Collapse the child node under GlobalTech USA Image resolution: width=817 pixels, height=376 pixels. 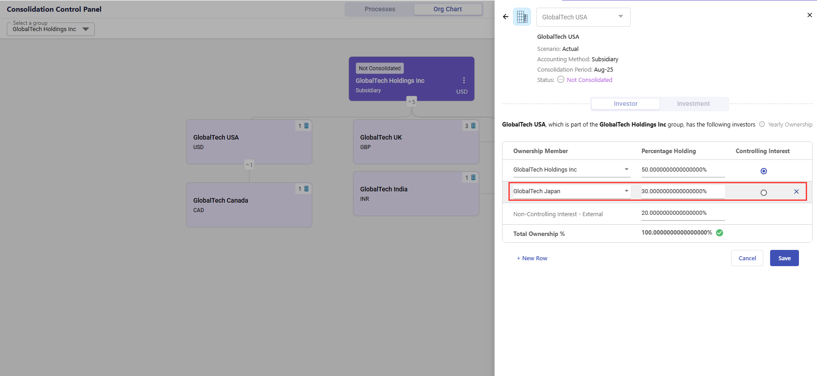pos(249,165)
